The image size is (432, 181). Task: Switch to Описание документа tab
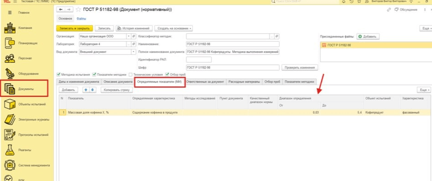(x=117, y=82)
